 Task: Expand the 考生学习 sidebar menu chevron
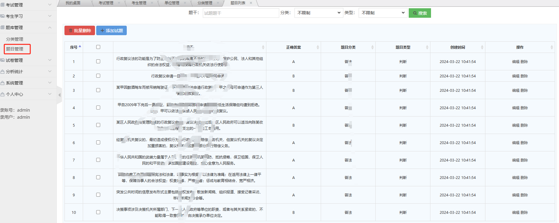[x=50, y=16]
